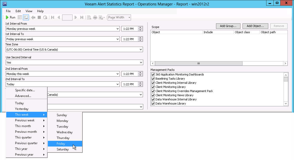The height and width of the screenshot is (160, 294).
Task: Click the Object column header
Action: [177, 32]
